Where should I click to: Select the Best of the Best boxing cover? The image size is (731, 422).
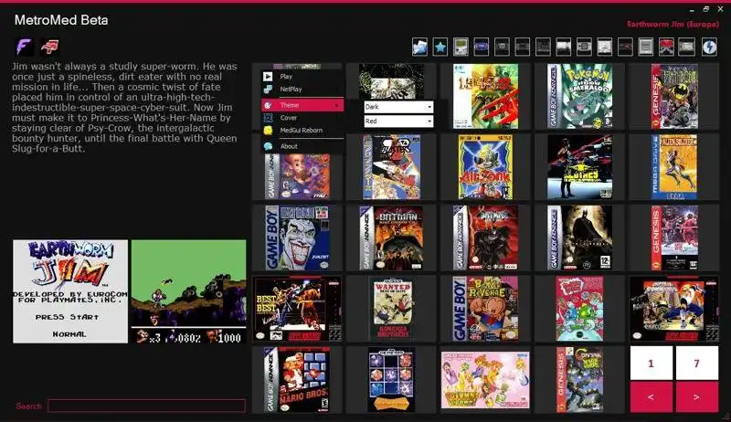[298, 309]
